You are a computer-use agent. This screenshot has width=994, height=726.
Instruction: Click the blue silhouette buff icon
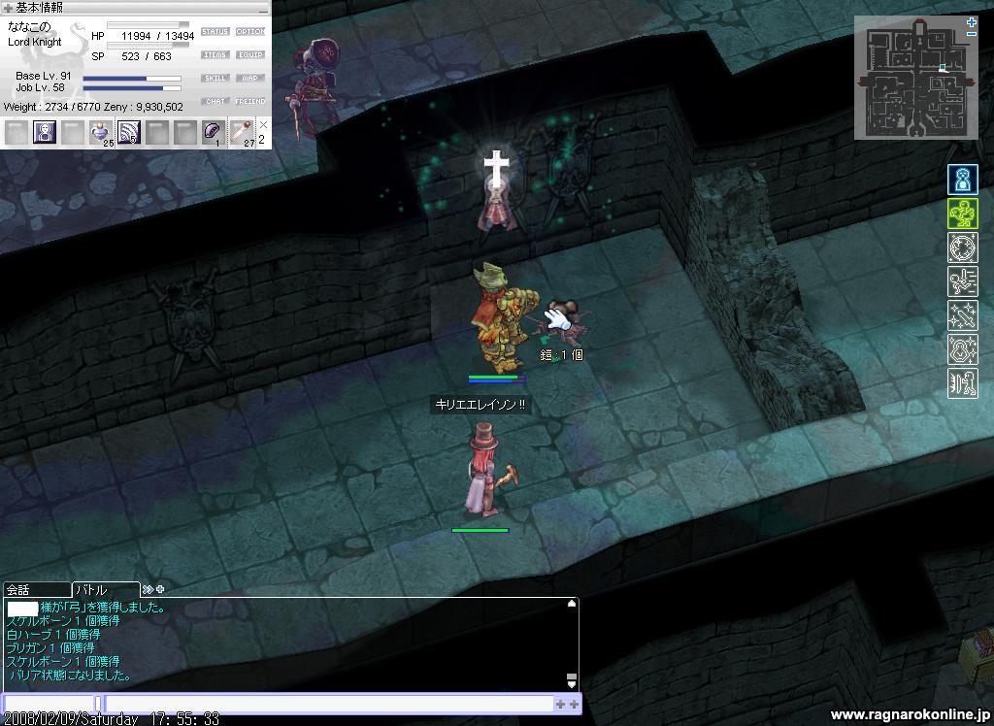(962, 180)
